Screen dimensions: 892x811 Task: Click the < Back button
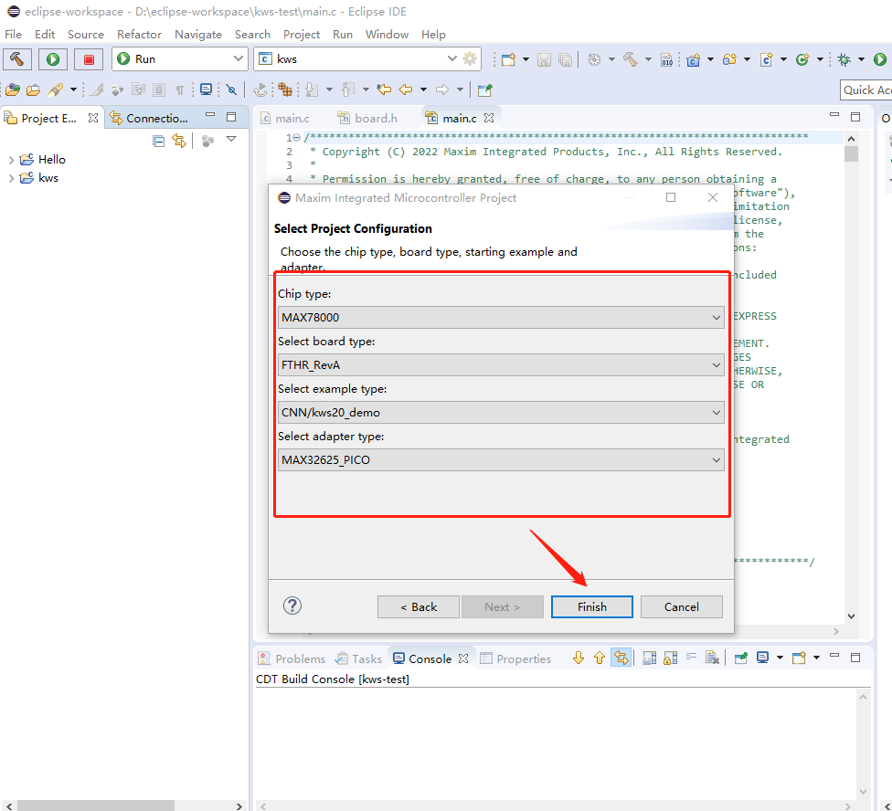[419, 607]
